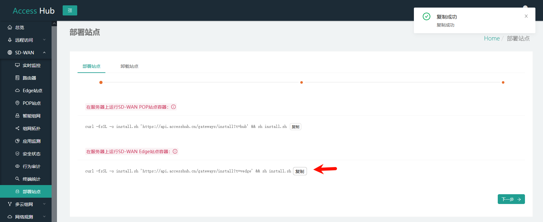Click the 终端统计 search icon
Image resolution: width=543 pixels, height=222 pixels.
(x=17, y=179)
